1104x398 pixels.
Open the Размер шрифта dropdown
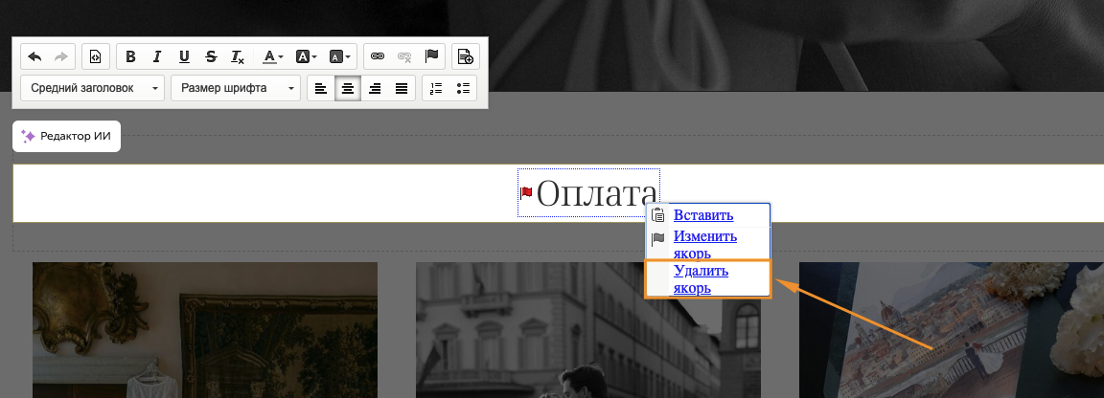(236, 89)
